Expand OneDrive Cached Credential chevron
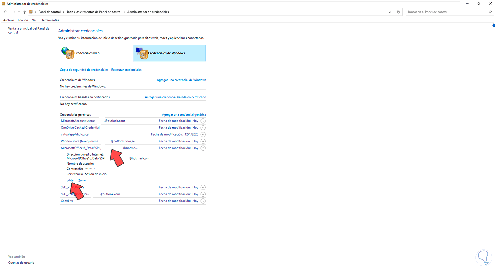This screenshot has width=495, height=268. (x=203, y=128)
